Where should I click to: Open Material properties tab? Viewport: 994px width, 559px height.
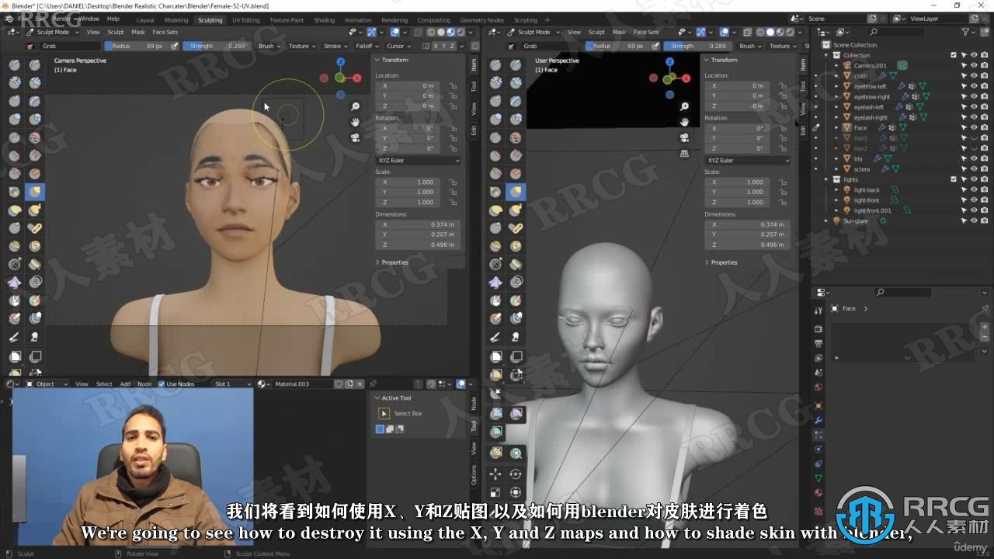pos(818,493)
